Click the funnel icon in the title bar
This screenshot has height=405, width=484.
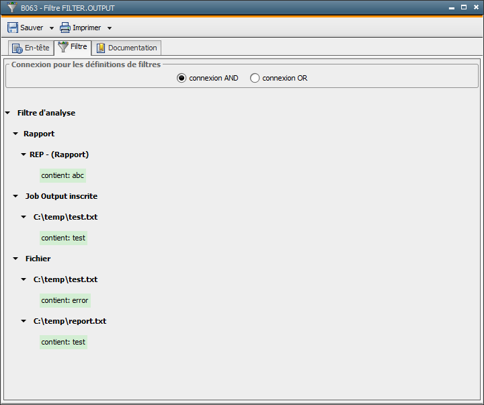[x=12, y=7]
